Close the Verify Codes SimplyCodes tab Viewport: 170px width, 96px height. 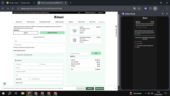(x=34, y=3)
